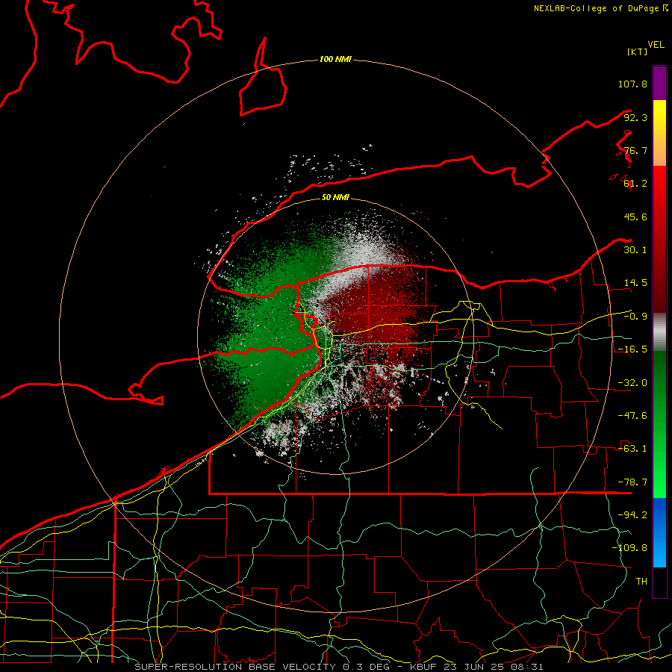Select the -63.1 legend value
672x672 pixels.
pyautogui.click(x=632, y=449)
